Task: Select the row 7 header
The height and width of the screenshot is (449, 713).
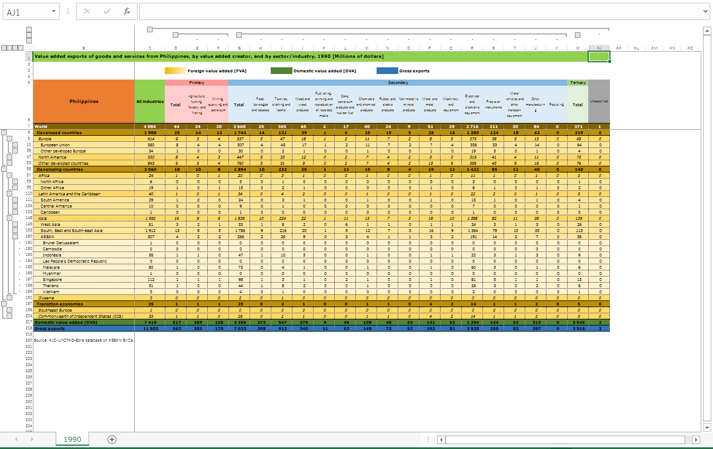Action: point(29,126)
